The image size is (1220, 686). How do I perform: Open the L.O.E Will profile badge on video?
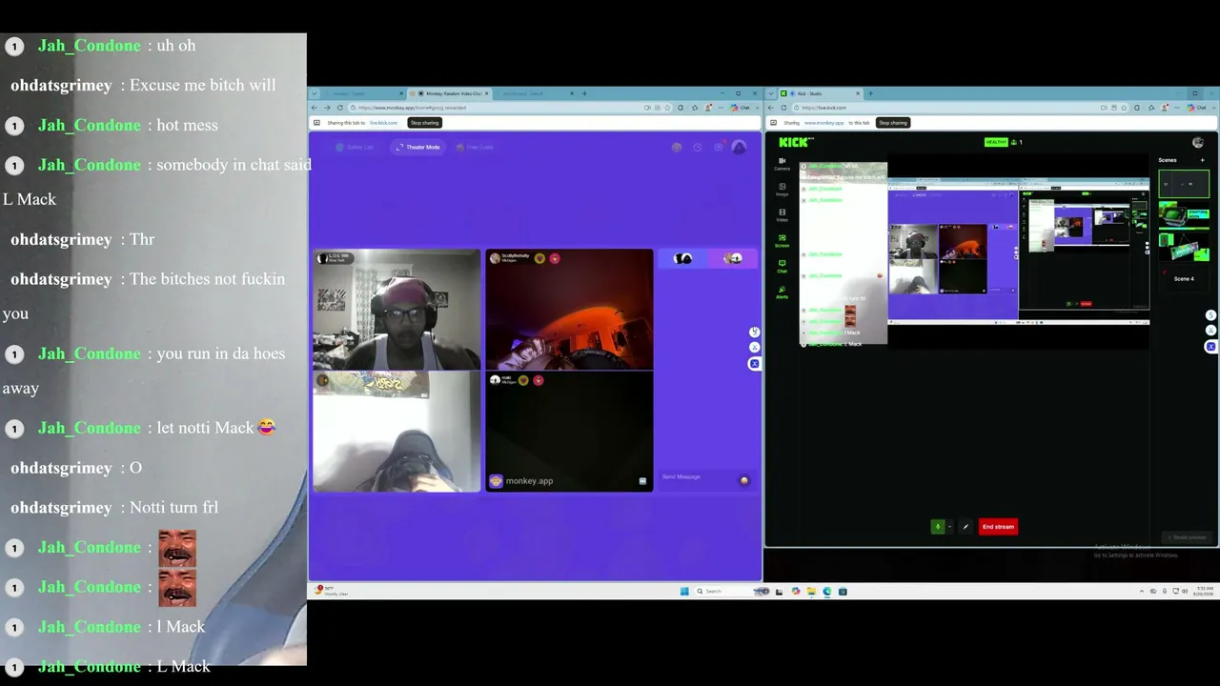(x=336, y=258)
